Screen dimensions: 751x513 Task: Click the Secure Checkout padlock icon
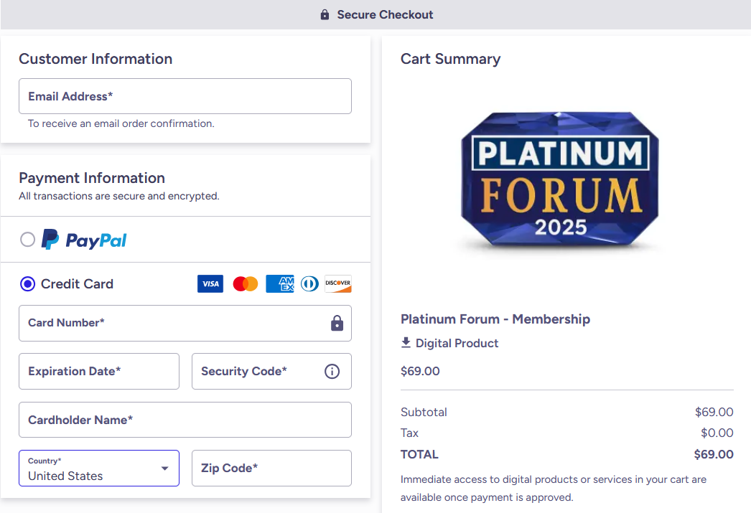click(x=325, y=15)
